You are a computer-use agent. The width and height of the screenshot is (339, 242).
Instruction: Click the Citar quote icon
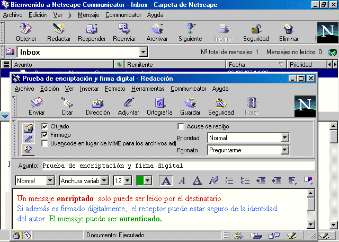pos(67,106)
